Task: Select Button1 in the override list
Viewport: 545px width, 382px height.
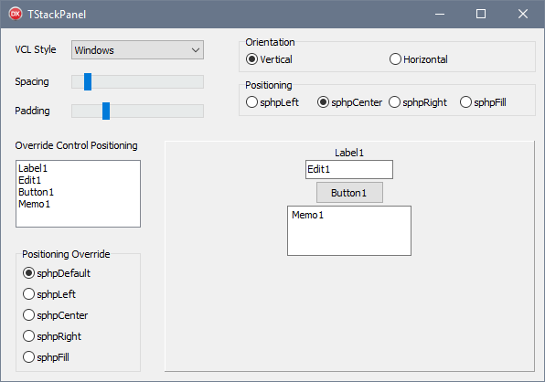Action: [78, 192]
